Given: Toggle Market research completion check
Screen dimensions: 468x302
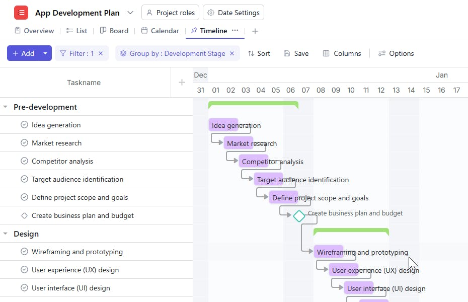Looking at the screenshot, I should point(24,143).
